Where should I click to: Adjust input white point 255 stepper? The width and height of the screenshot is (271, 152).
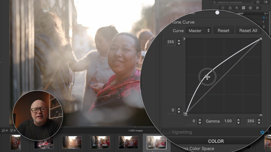click(x=259, y=121)
